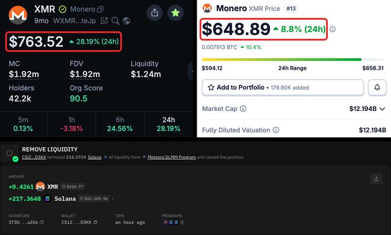Click the REMOVE LIQUIDITY heading
This screenshot has width=391, height=235.
tap(50, 149)
